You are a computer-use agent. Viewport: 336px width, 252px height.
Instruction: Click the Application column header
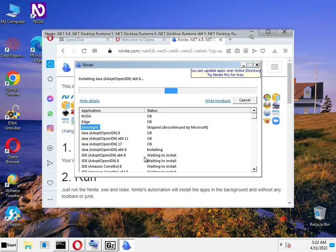point(112,110)
